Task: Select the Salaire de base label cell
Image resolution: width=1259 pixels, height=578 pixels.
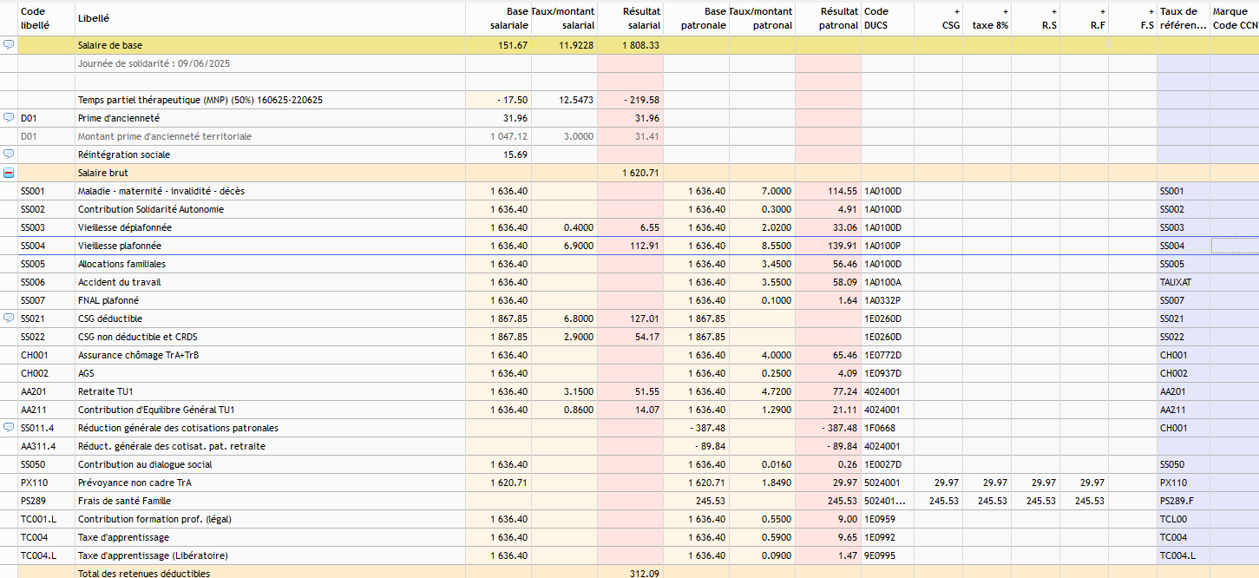Action: (270, 45)
